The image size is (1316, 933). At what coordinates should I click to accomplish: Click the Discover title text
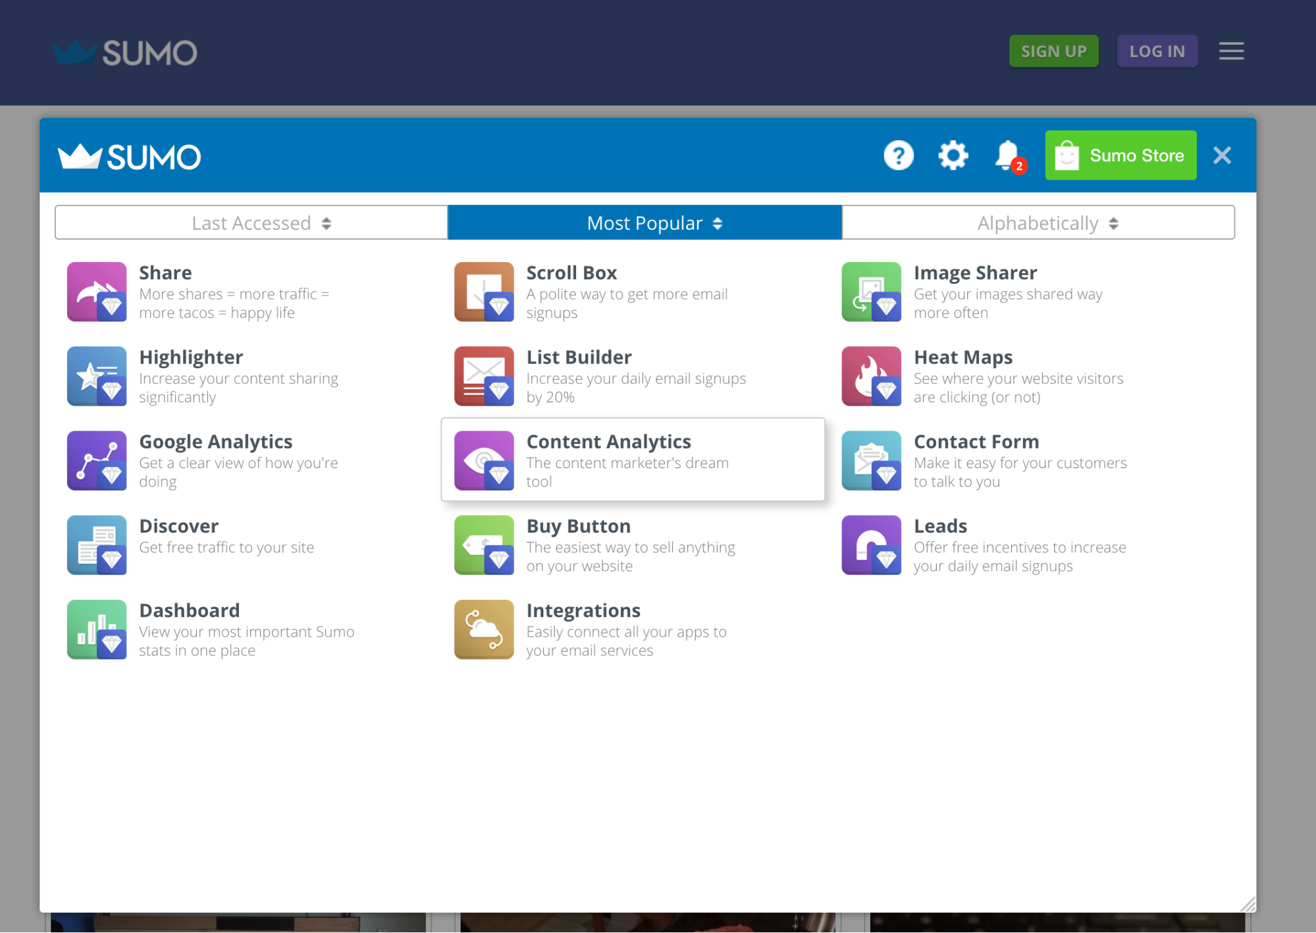178,525
